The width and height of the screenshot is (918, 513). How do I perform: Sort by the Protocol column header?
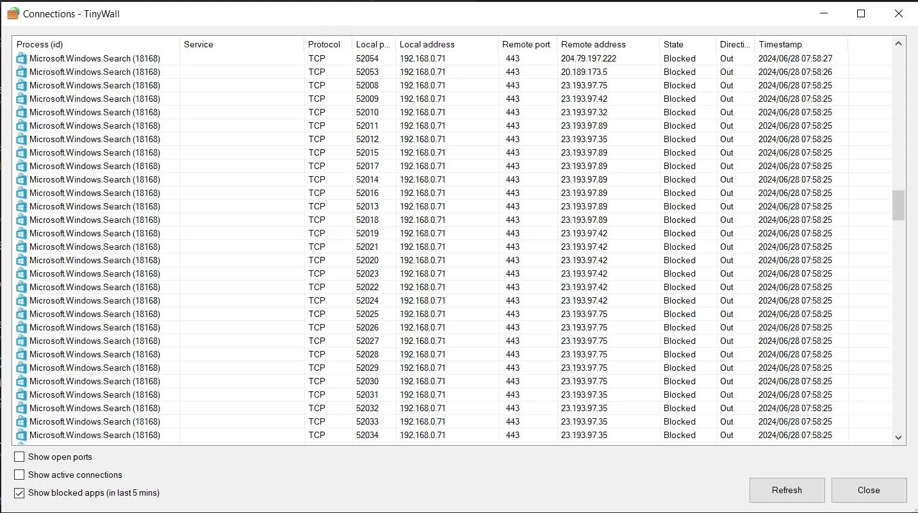coord(328,44)
